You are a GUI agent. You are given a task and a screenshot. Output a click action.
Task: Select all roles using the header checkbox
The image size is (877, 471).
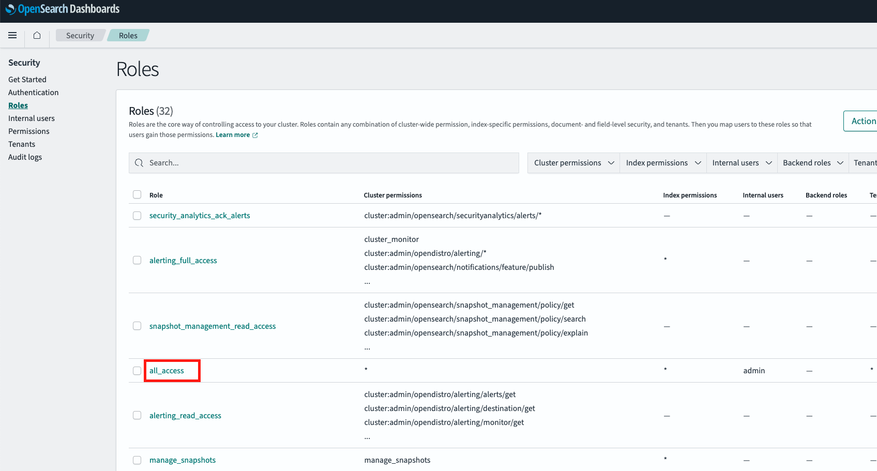(x=137, y=194)
